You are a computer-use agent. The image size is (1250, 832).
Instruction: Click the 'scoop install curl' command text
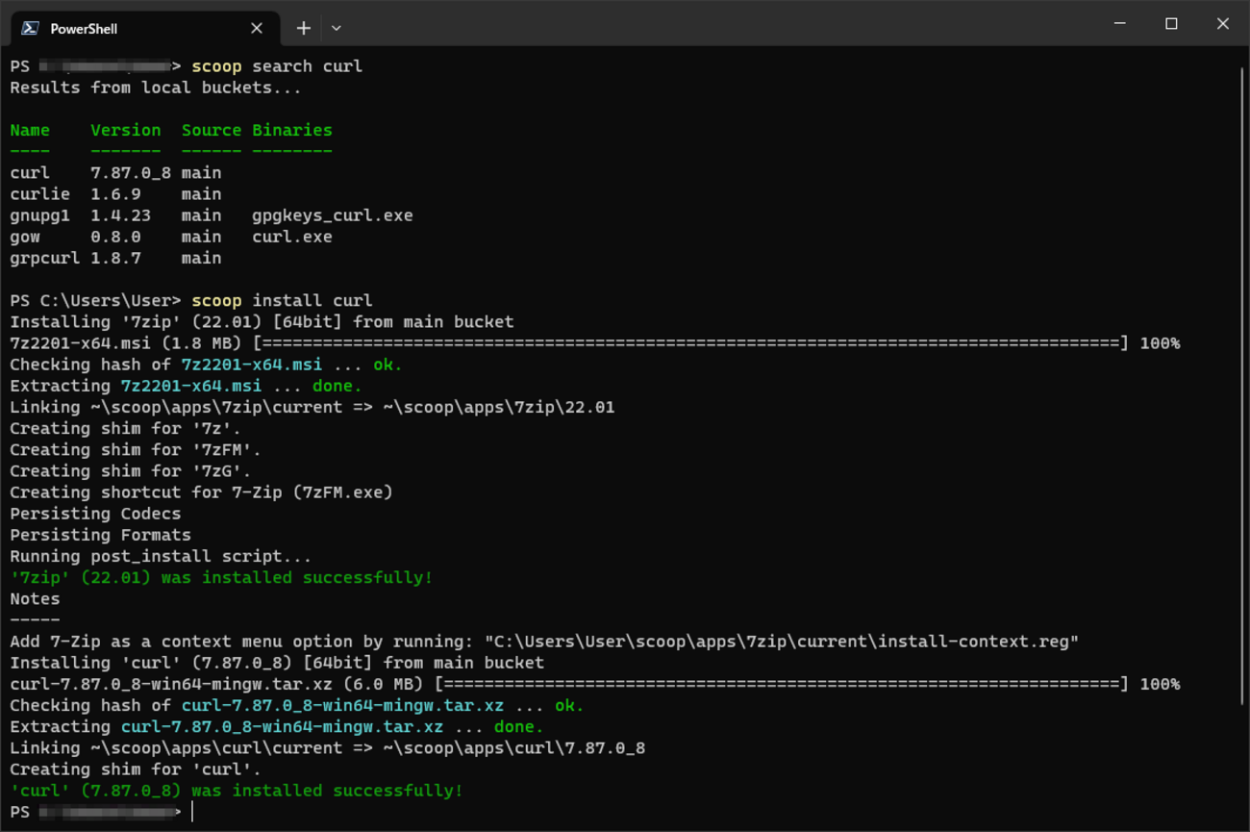click(282, 301)
